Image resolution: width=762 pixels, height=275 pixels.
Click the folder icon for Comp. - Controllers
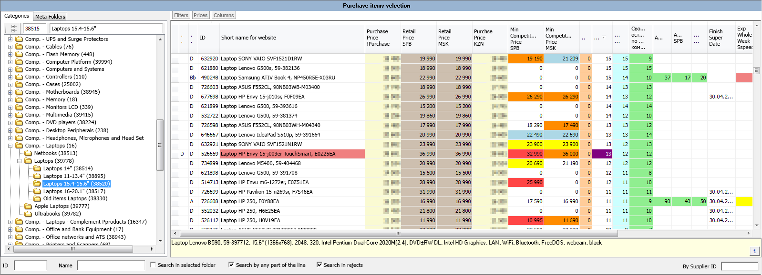(19, 77)
